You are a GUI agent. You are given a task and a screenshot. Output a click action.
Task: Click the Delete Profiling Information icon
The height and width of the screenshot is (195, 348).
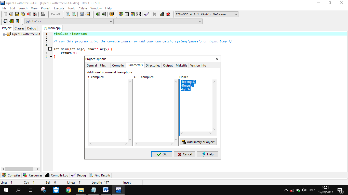coord(168,14)
